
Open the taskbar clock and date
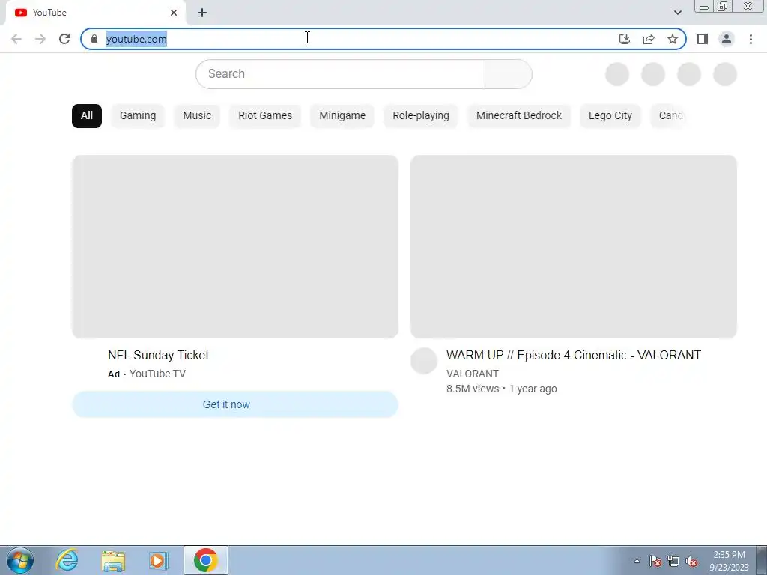(x=730, y=561)
